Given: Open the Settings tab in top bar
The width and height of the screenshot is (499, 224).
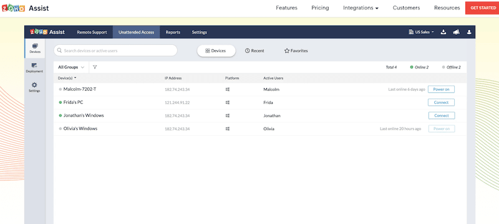Looking at the screenshot, I should pyautogui.click(x=199, y=32).
